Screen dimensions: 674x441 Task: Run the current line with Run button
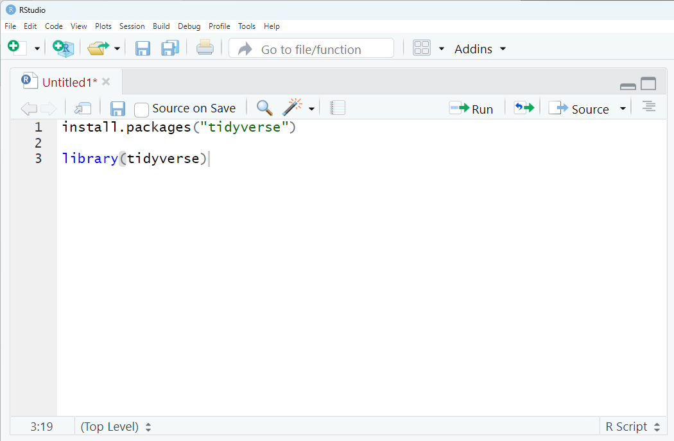click(472, 108)
